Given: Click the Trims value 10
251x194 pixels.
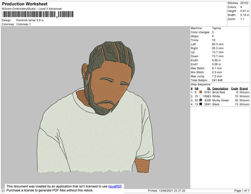Looking at the screenshot, I should click(214, 40).
